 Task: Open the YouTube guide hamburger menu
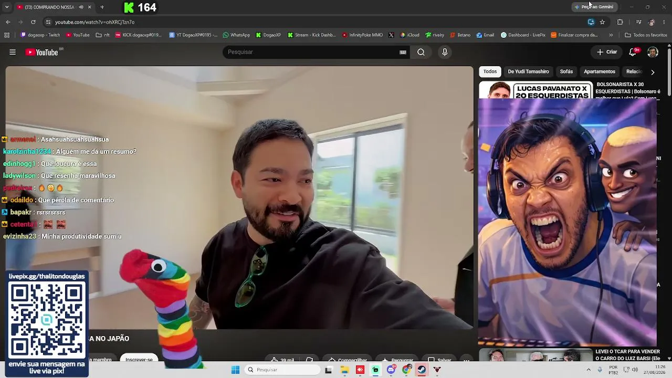[13, 52]
